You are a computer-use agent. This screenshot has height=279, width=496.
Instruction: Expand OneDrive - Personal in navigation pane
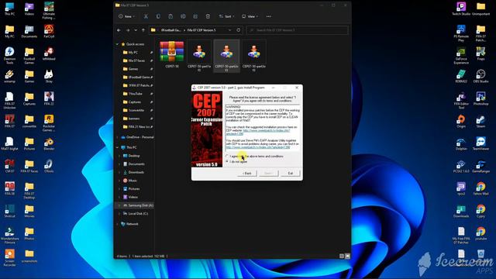pyautogui.click(x=117, y=137)
